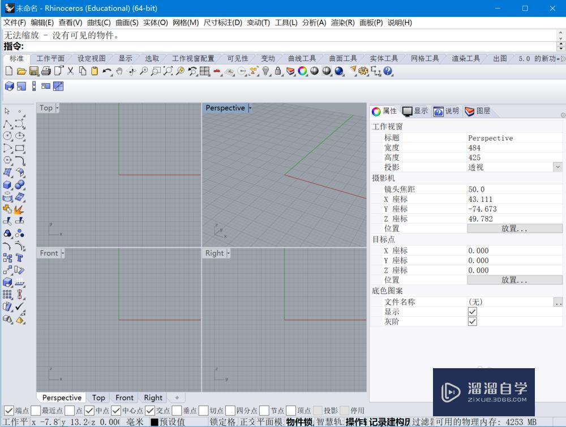Select the Circle tool in sidebar
Screen dimensions: 566x427
pyautogui.click(x=7, y=136)
